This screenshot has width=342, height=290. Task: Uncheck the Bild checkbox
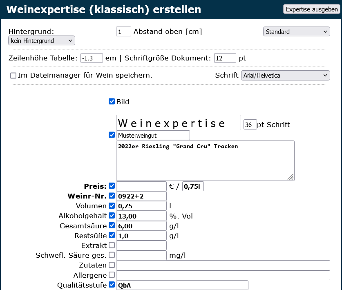(x=112, y=101)
